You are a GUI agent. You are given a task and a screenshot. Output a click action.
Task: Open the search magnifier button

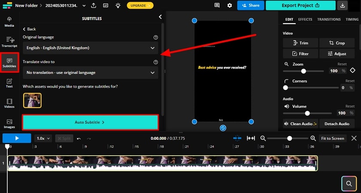(349, 183)
